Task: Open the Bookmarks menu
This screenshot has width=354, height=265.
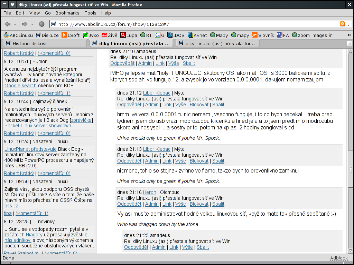Action: (x=67, y=13)
